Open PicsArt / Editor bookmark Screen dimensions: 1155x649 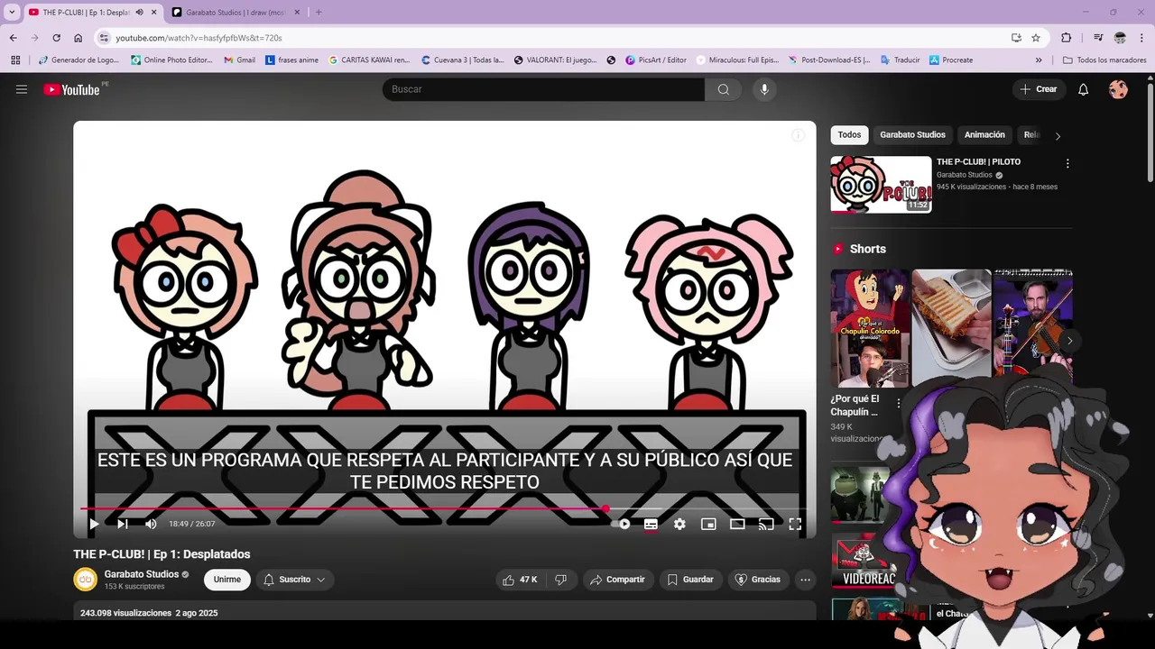tap(655, 60)
